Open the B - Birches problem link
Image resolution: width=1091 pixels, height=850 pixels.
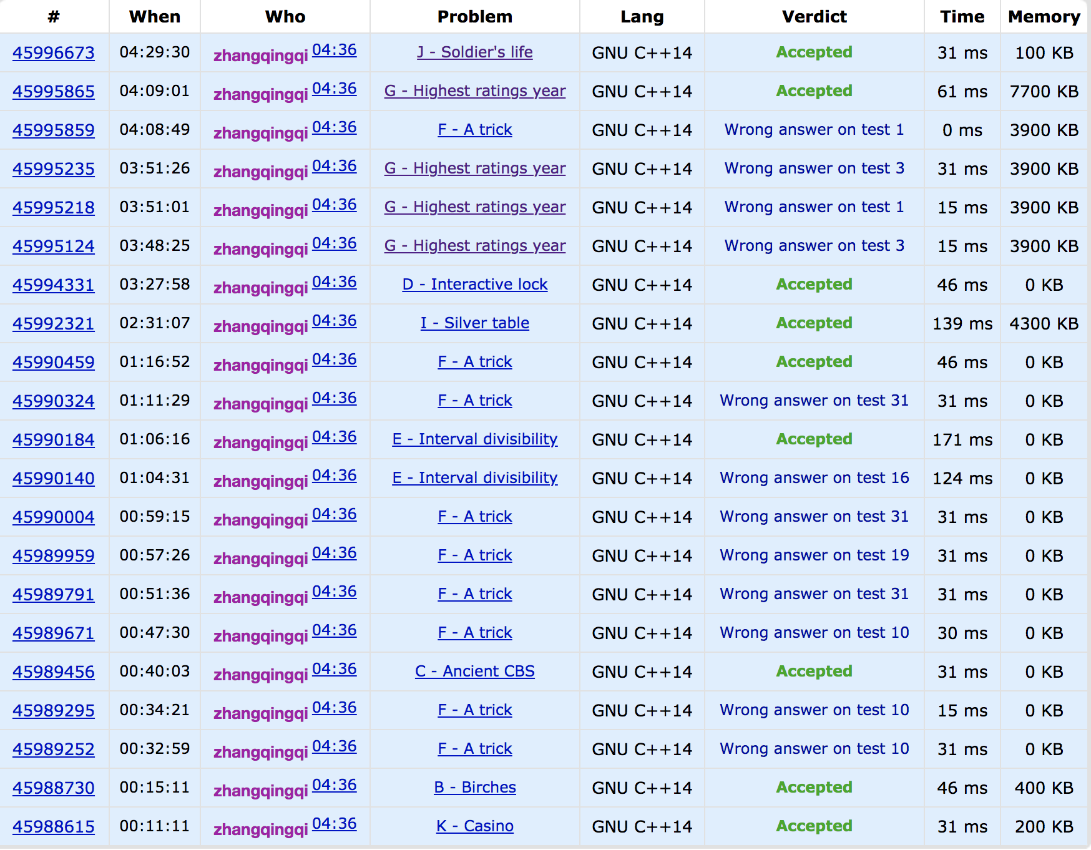474,788
